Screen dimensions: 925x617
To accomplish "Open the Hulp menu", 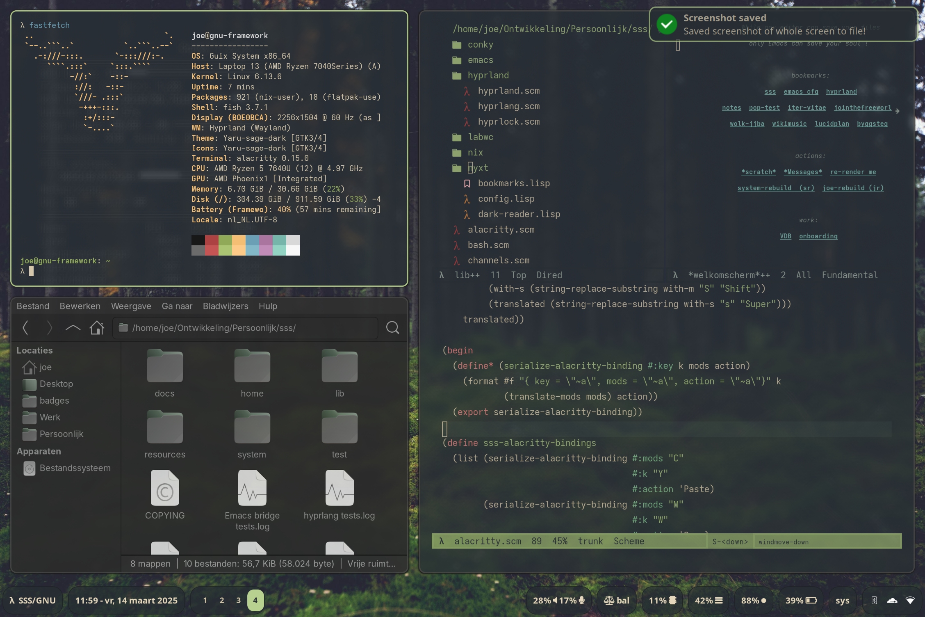I will [268, 306].
